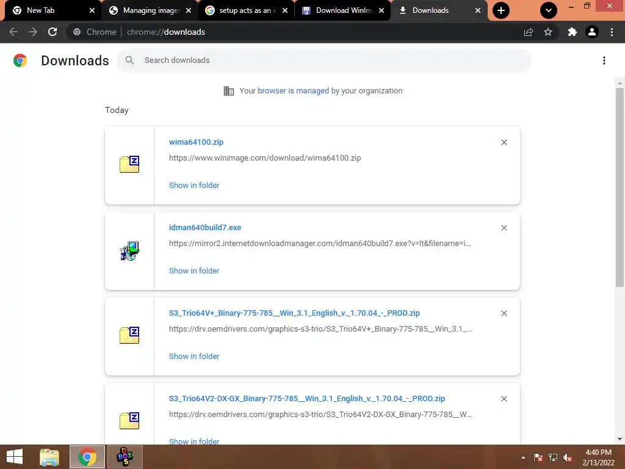Bookmark this page with the star icon
The width and height of the screenshot is (625, 469).
[x=548, y=32]
